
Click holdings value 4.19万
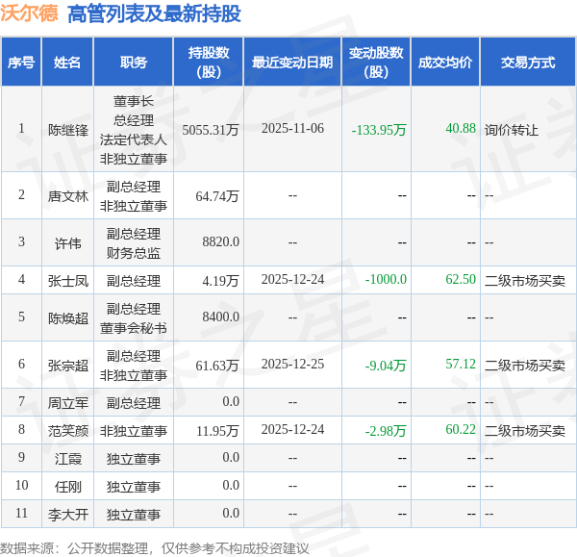pyautogui.click(x=220, y=281)
